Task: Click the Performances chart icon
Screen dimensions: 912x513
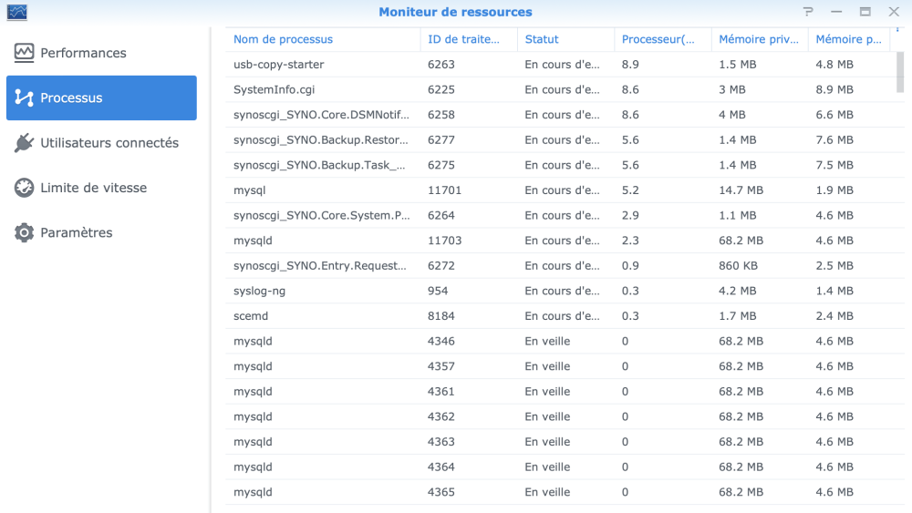Action: pos(24,53)
